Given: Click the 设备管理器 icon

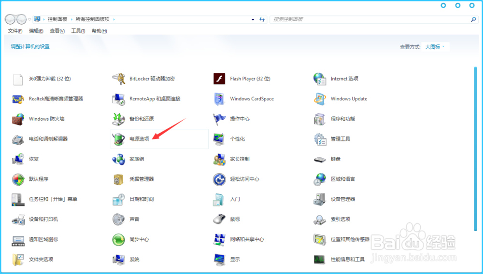Looking at the screenshot, I should [x=320, y=199].
